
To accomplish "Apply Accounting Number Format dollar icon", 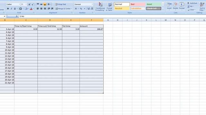I will click(x=76, y=9).
